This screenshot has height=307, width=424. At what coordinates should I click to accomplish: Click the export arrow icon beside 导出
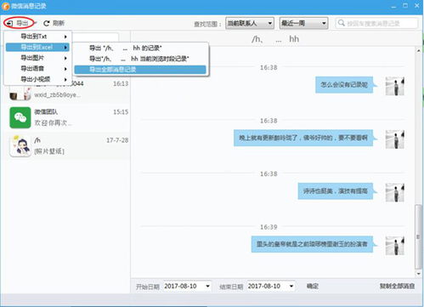tap(10, 23)
